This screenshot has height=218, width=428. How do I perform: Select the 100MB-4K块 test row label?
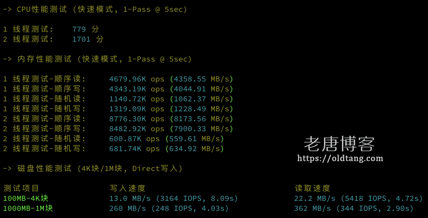25,198
